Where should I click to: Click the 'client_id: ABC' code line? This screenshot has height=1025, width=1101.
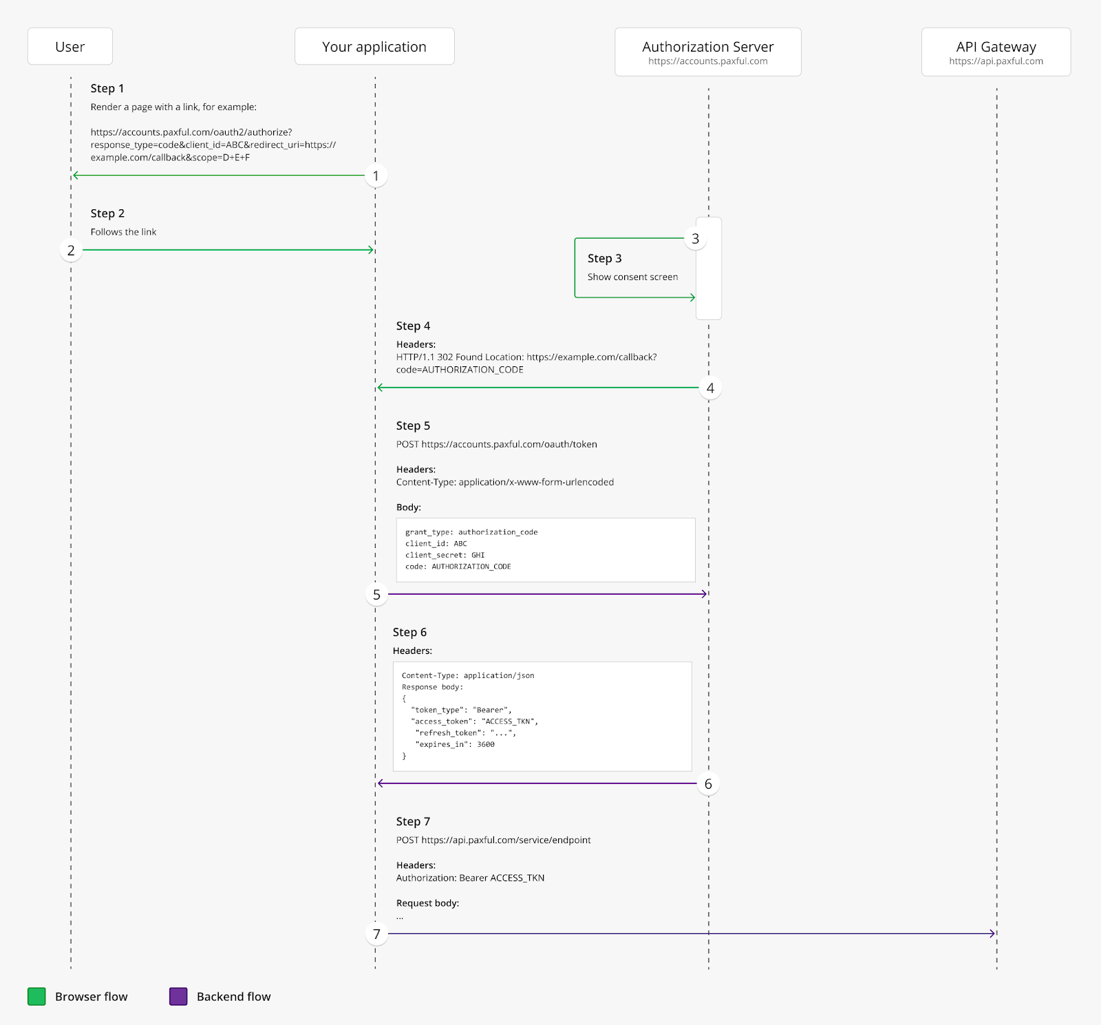point(436,544)
